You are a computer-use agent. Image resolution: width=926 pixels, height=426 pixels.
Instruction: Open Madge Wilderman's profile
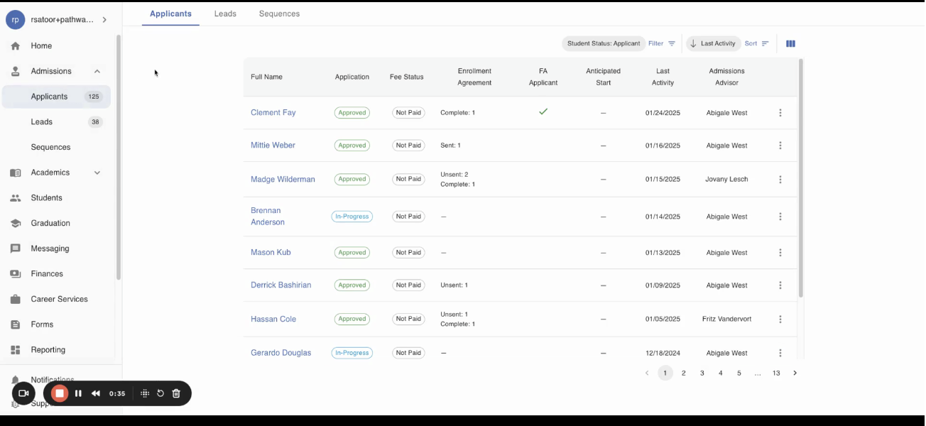tap(283, 180)
